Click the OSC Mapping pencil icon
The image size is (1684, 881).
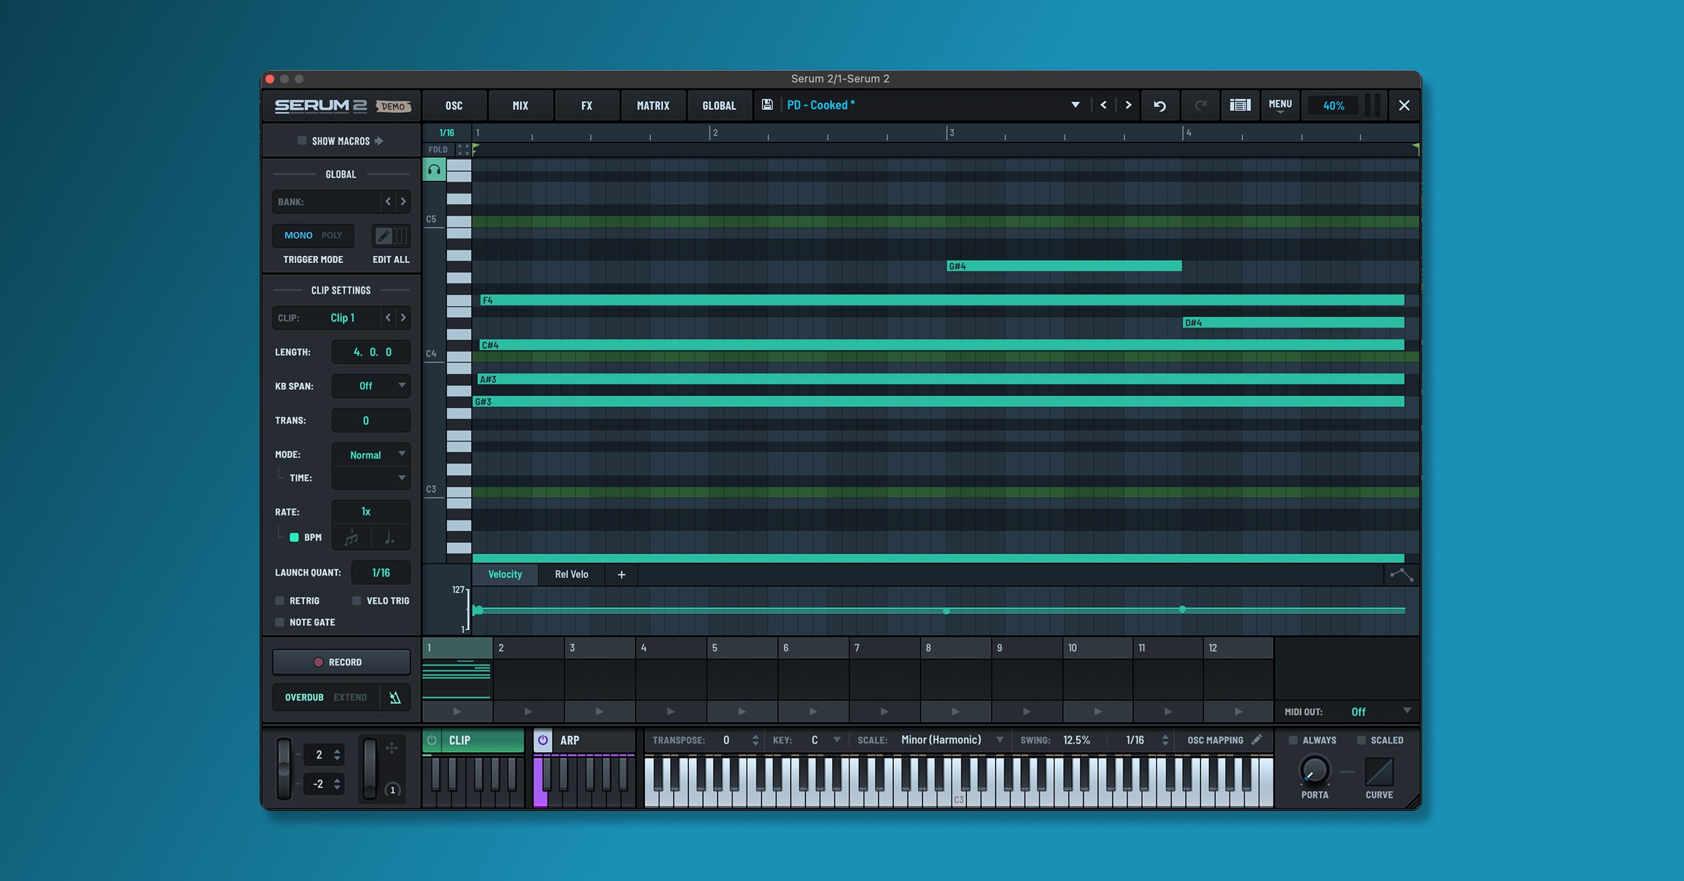click(1257, 739)
